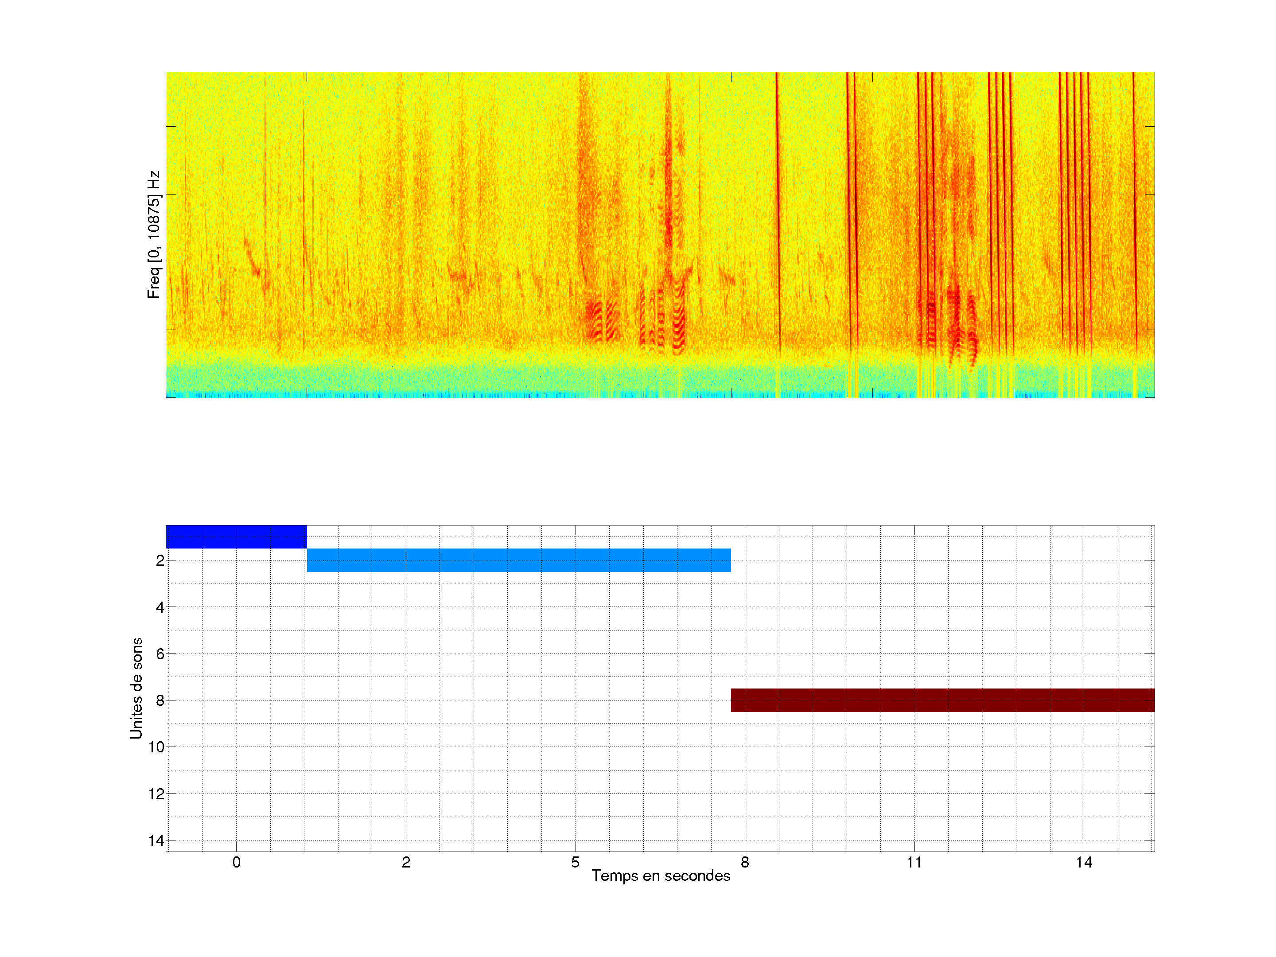
Task: Click the dark blue bar at unit 1
Action: pyautogui.click(x=236, y=537)
